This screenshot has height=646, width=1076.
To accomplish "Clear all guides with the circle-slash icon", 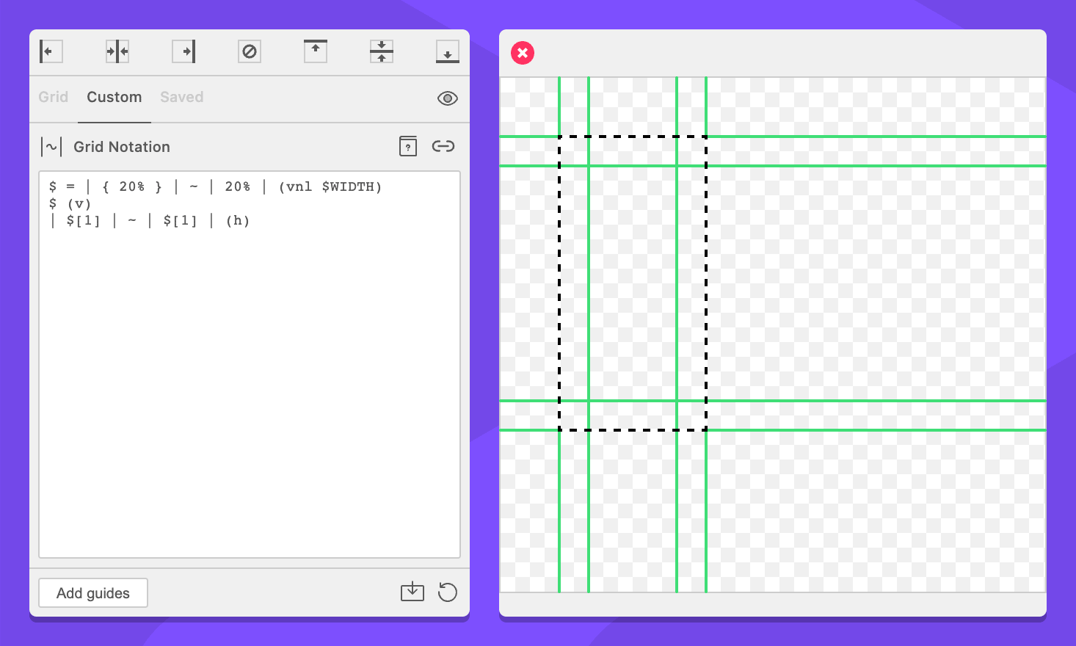I will click(250, 51).
